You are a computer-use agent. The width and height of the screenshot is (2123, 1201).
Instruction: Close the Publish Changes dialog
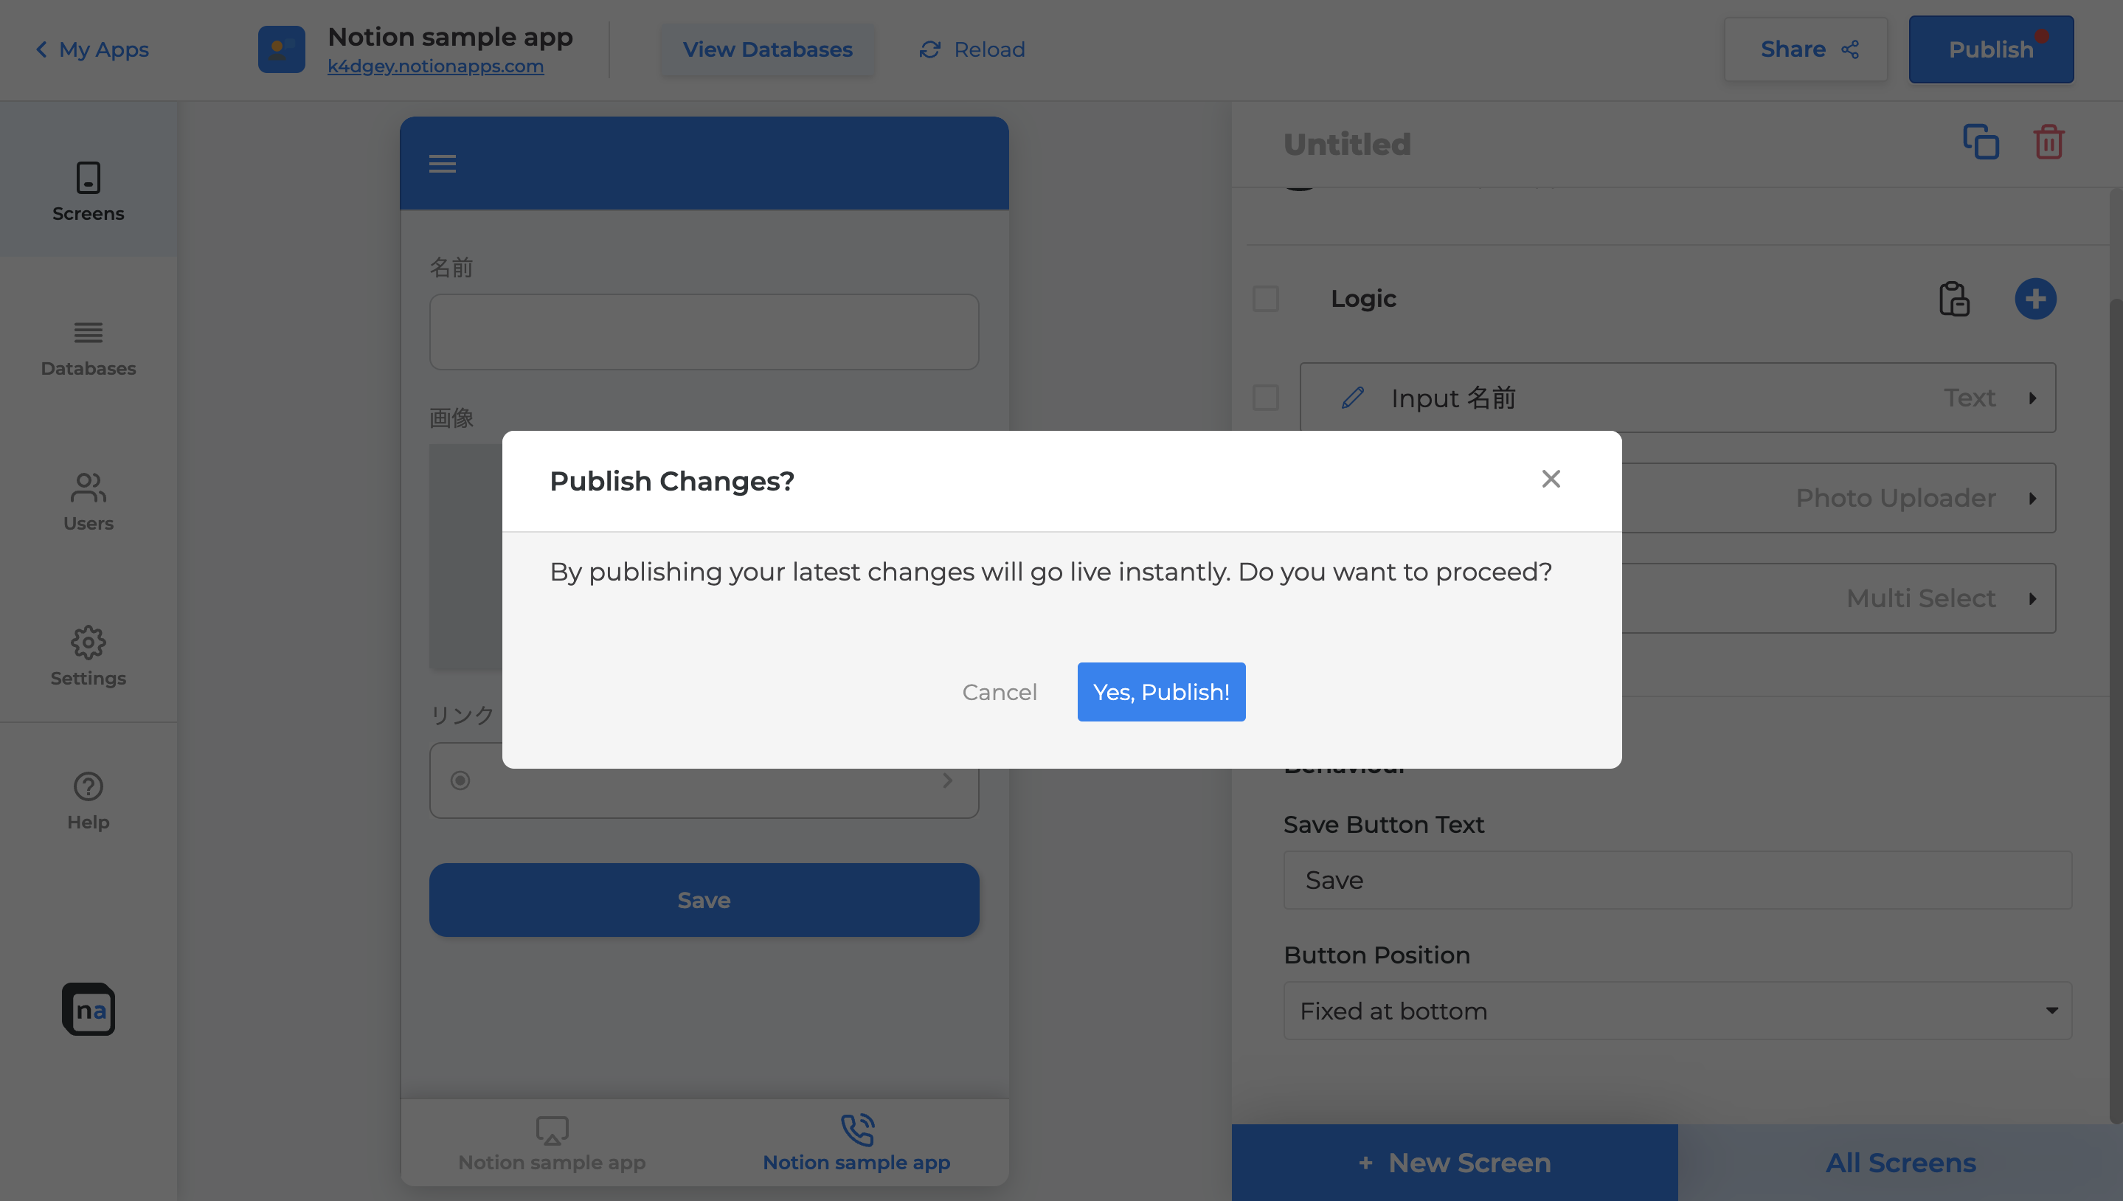1551,480
